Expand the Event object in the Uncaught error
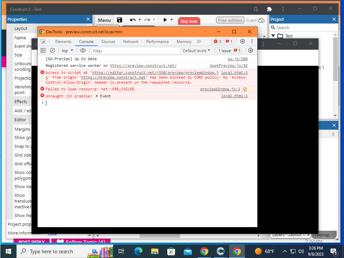 pos(97,96)
